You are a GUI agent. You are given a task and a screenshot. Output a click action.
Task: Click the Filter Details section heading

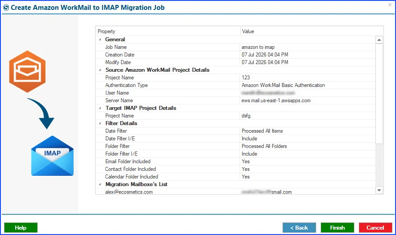[121, 123]
